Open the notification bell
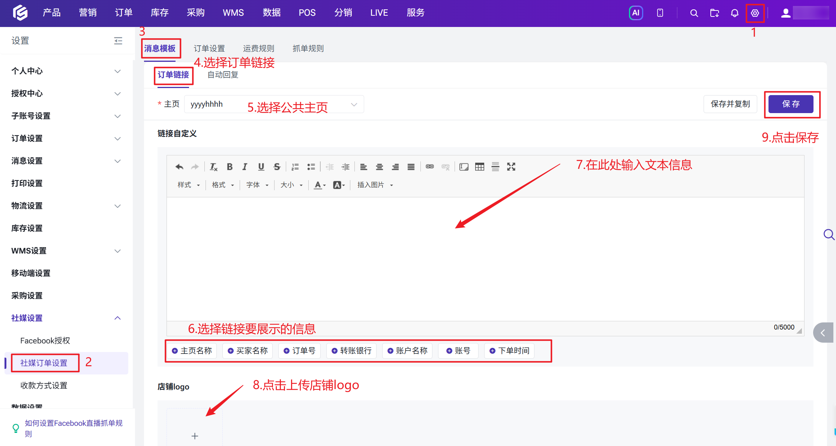Viewport: 836px width, 446px height. pyautogui.click(x=734, y=13)
